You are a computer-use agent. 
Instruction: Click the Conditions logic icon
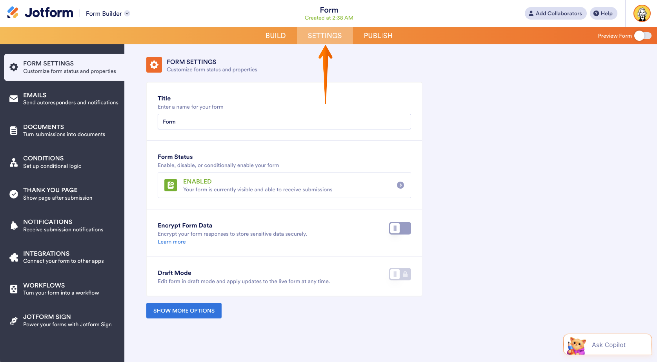(x=13, y=162)
